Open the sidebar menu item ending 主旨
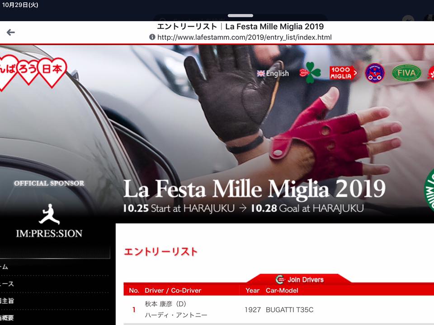 [x=7, y=301]
